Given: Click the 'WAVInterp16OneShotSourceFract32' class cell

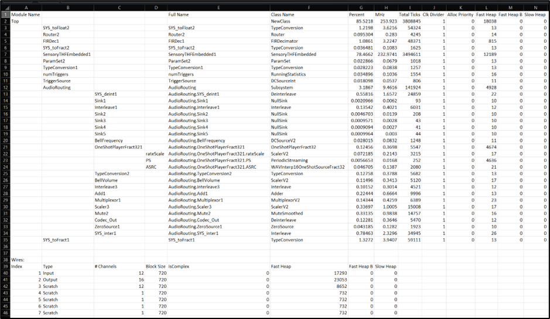Looking at the screenshot, I should click(x=307, y=167).
